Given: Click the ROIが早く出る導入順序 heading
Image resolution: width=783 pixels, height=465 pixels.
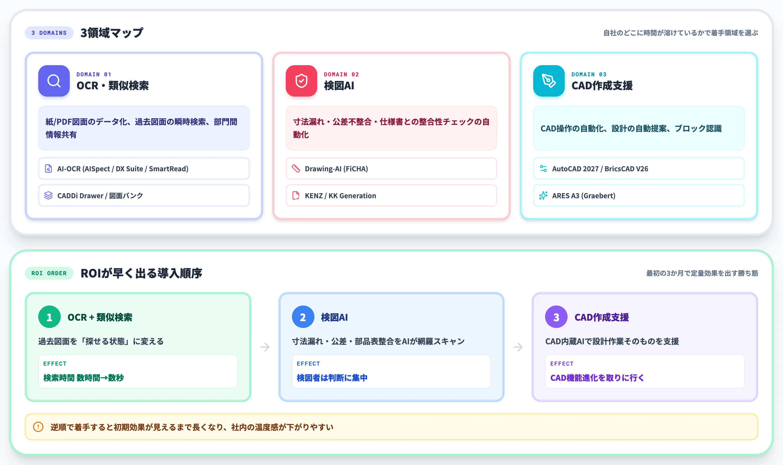Looking at the screenshot, I should click(x=141, y=273).
